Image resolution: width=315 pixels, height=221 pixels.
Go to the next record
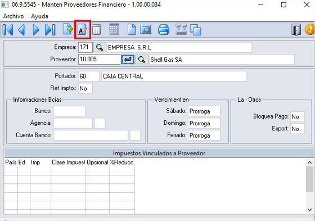(x=36, y=30)
